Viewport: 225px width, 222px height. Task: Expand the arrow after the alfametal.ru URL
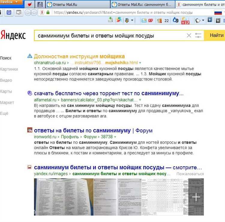[x=140, y=100]
